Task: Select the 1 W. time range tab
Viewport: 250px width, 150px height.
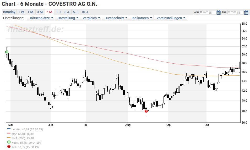Action: (x=21, y=12)
